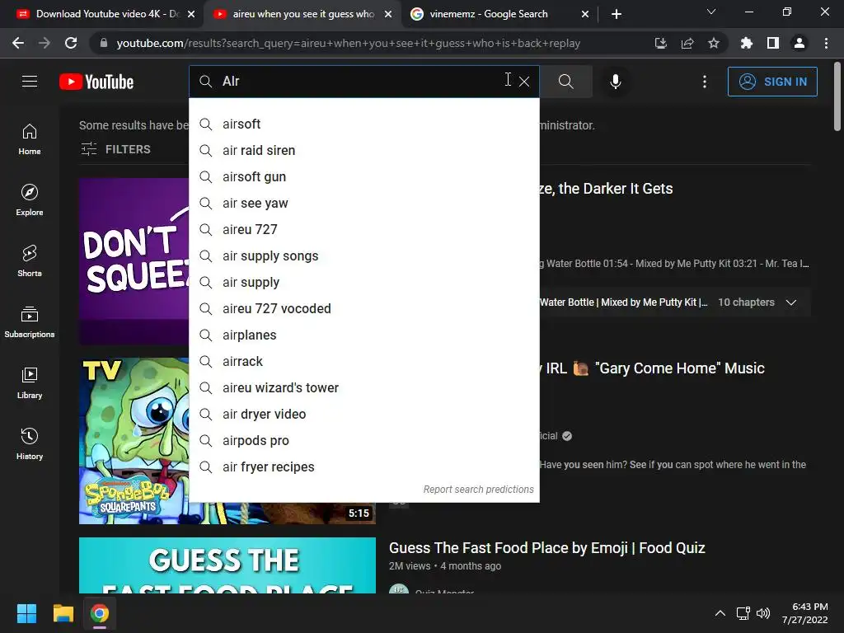Open Chrome's three-dot menu

[826, 43]
